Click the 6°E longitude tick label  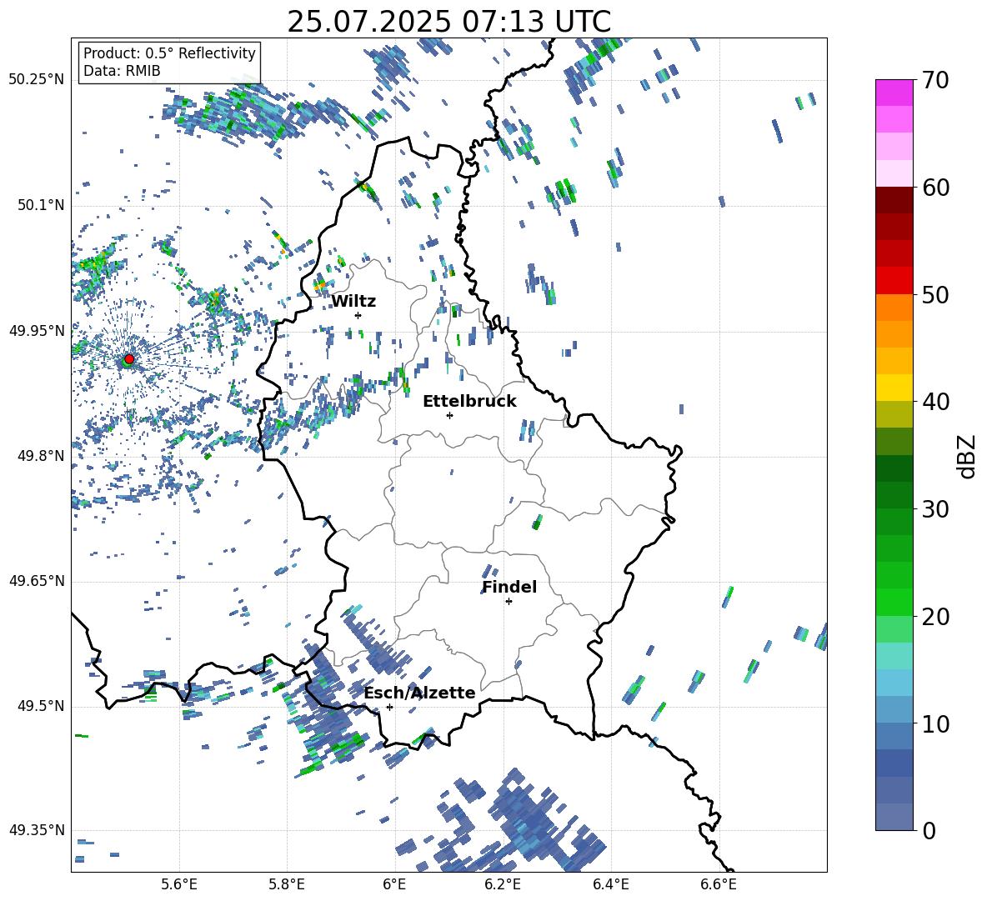point(394,884)
